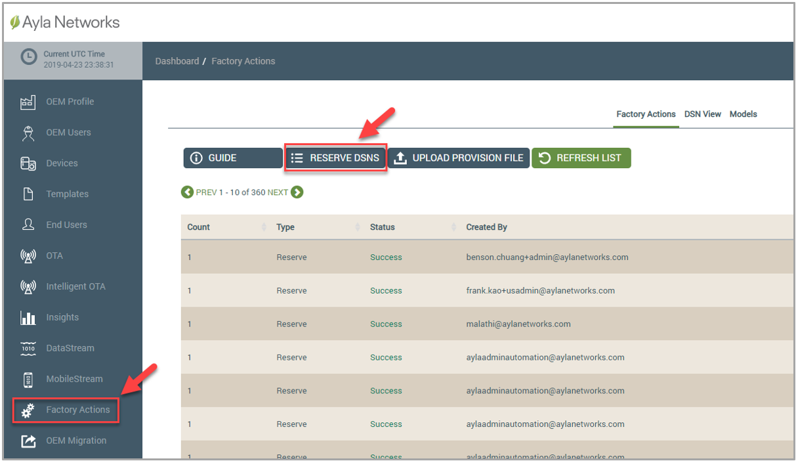Click the GUIDE button label

(x=222, y=158)
